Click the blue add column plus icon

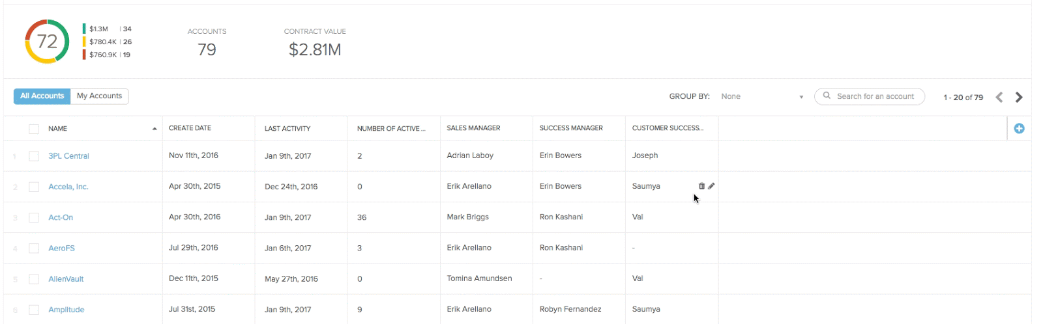pos(1019,129)
